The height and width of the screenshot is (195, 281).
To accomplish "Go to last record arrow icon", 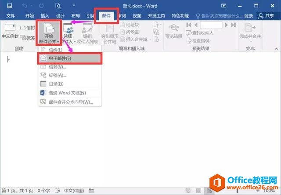I will click(x=234, y=25).
